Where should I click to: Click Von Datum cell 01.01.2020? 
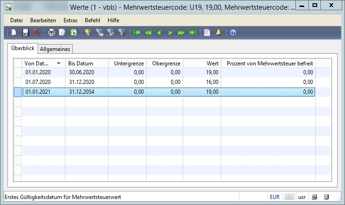(x=43, y=72)
